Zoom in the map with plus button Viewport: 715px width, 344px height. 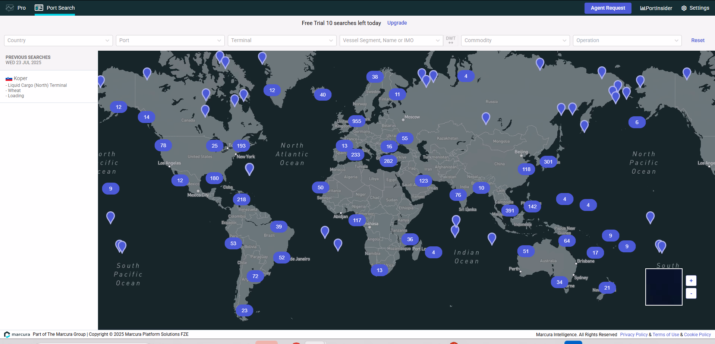pos(691,281)
